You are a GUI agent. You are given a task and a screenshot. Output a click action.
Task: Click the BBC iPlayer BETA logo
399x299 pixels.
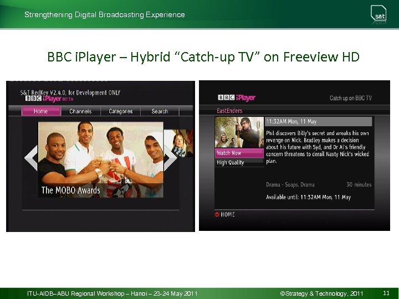click(49, 99)
